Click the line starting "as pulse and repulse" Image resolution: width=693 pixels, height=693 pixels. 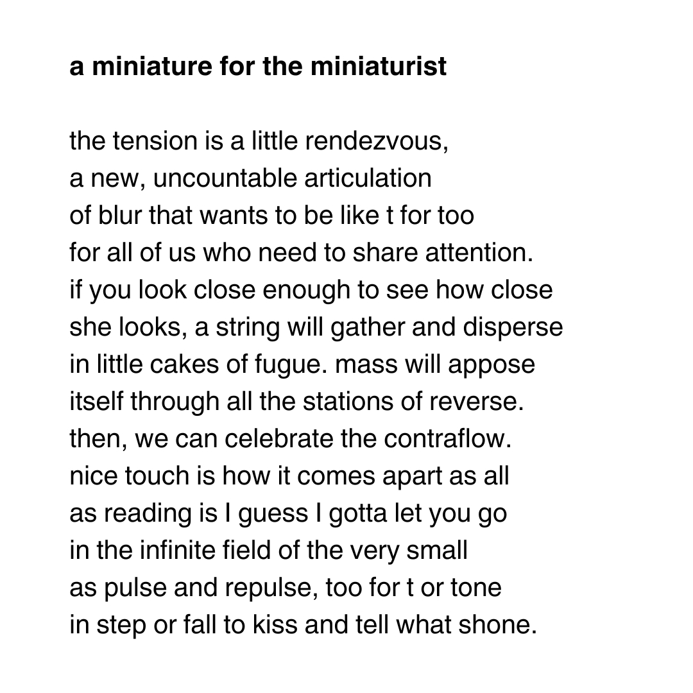click(x=285, y=588)
